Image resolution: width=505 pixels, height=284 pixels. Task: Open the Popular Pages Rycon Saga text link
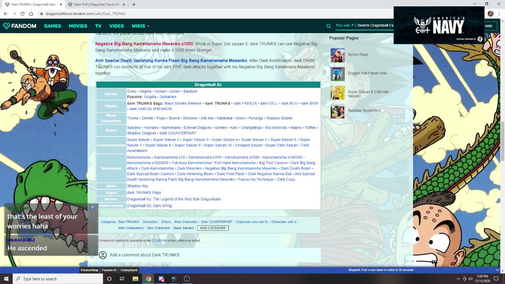pos(358,55)
